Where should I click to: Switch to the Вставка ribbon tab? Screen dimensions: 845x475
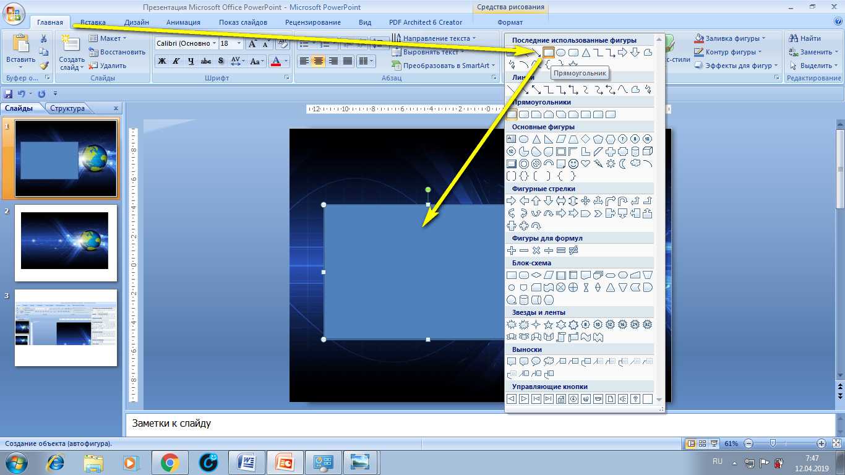(x=93, y=22)
